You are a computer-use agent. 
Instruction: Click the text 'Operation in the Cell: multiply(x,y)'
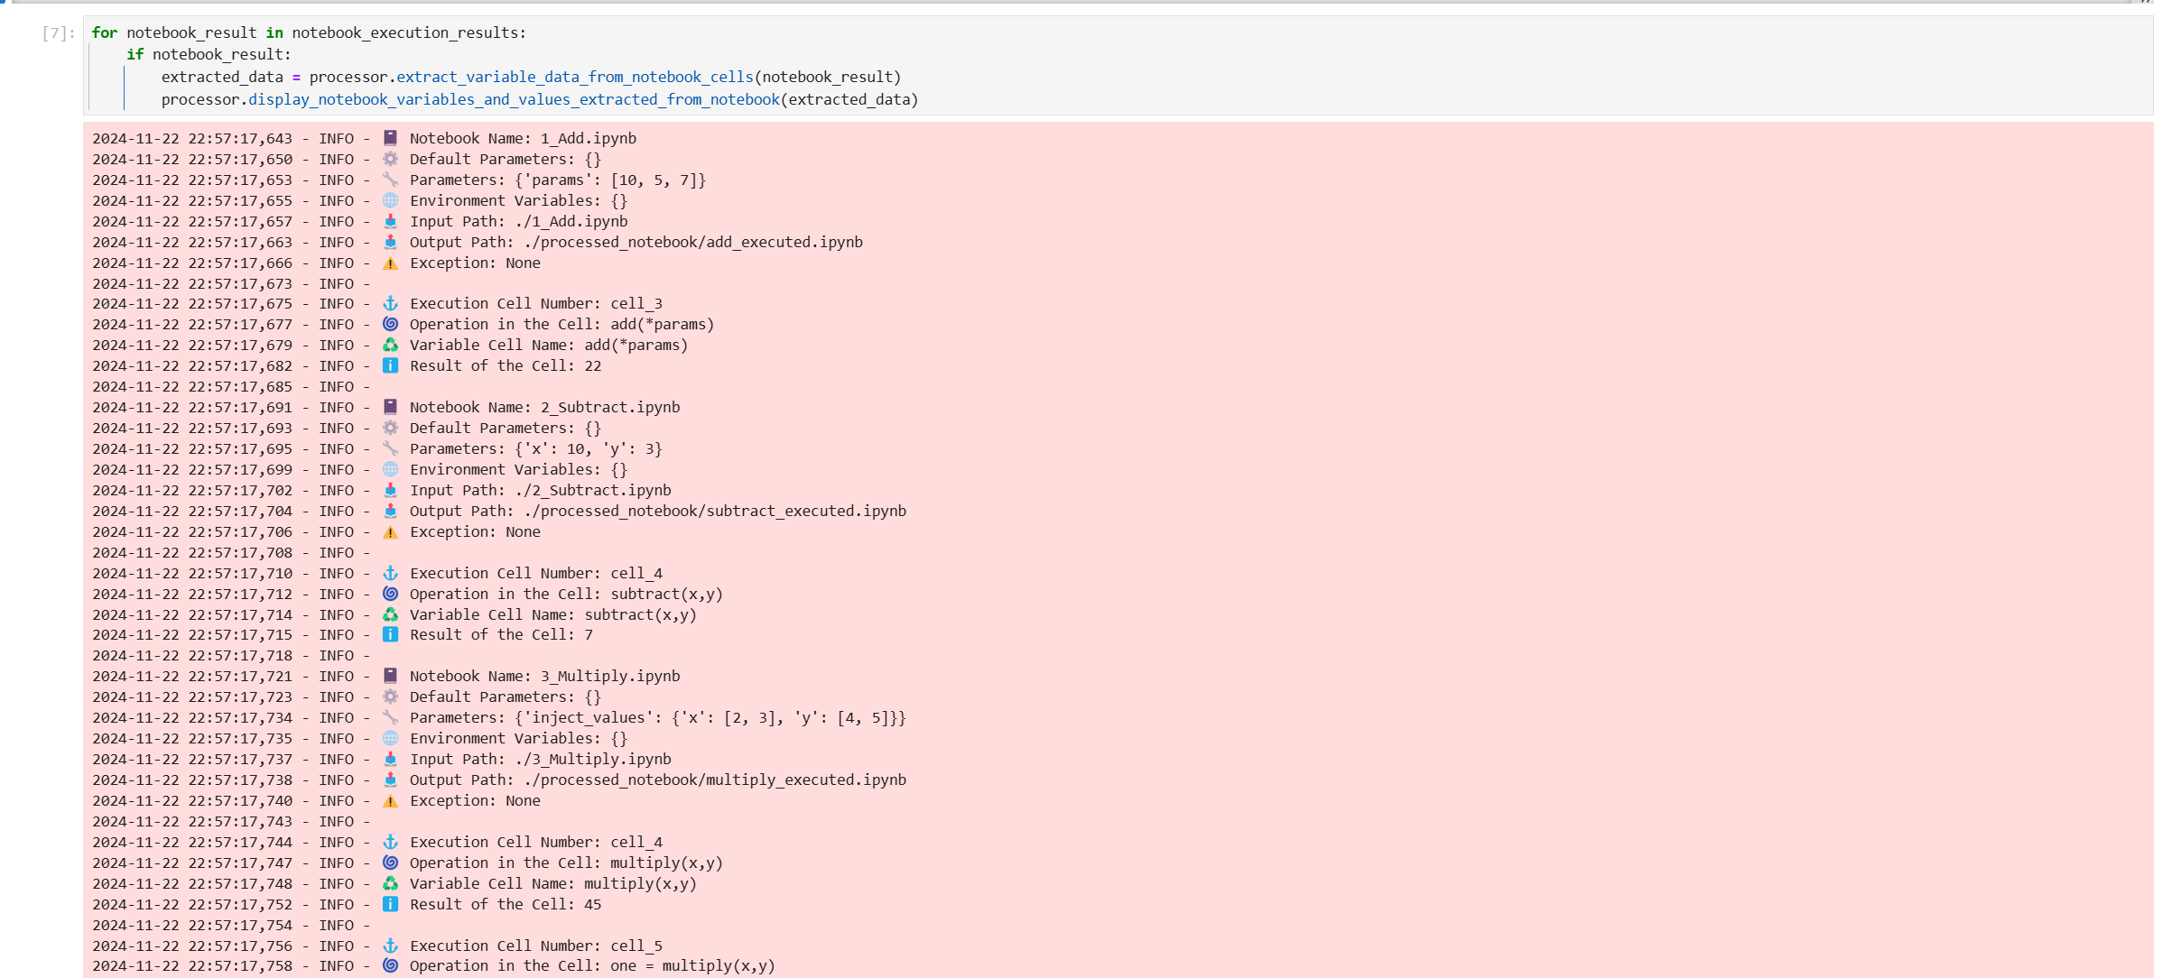pyautogui.click(x=566, y=863)
